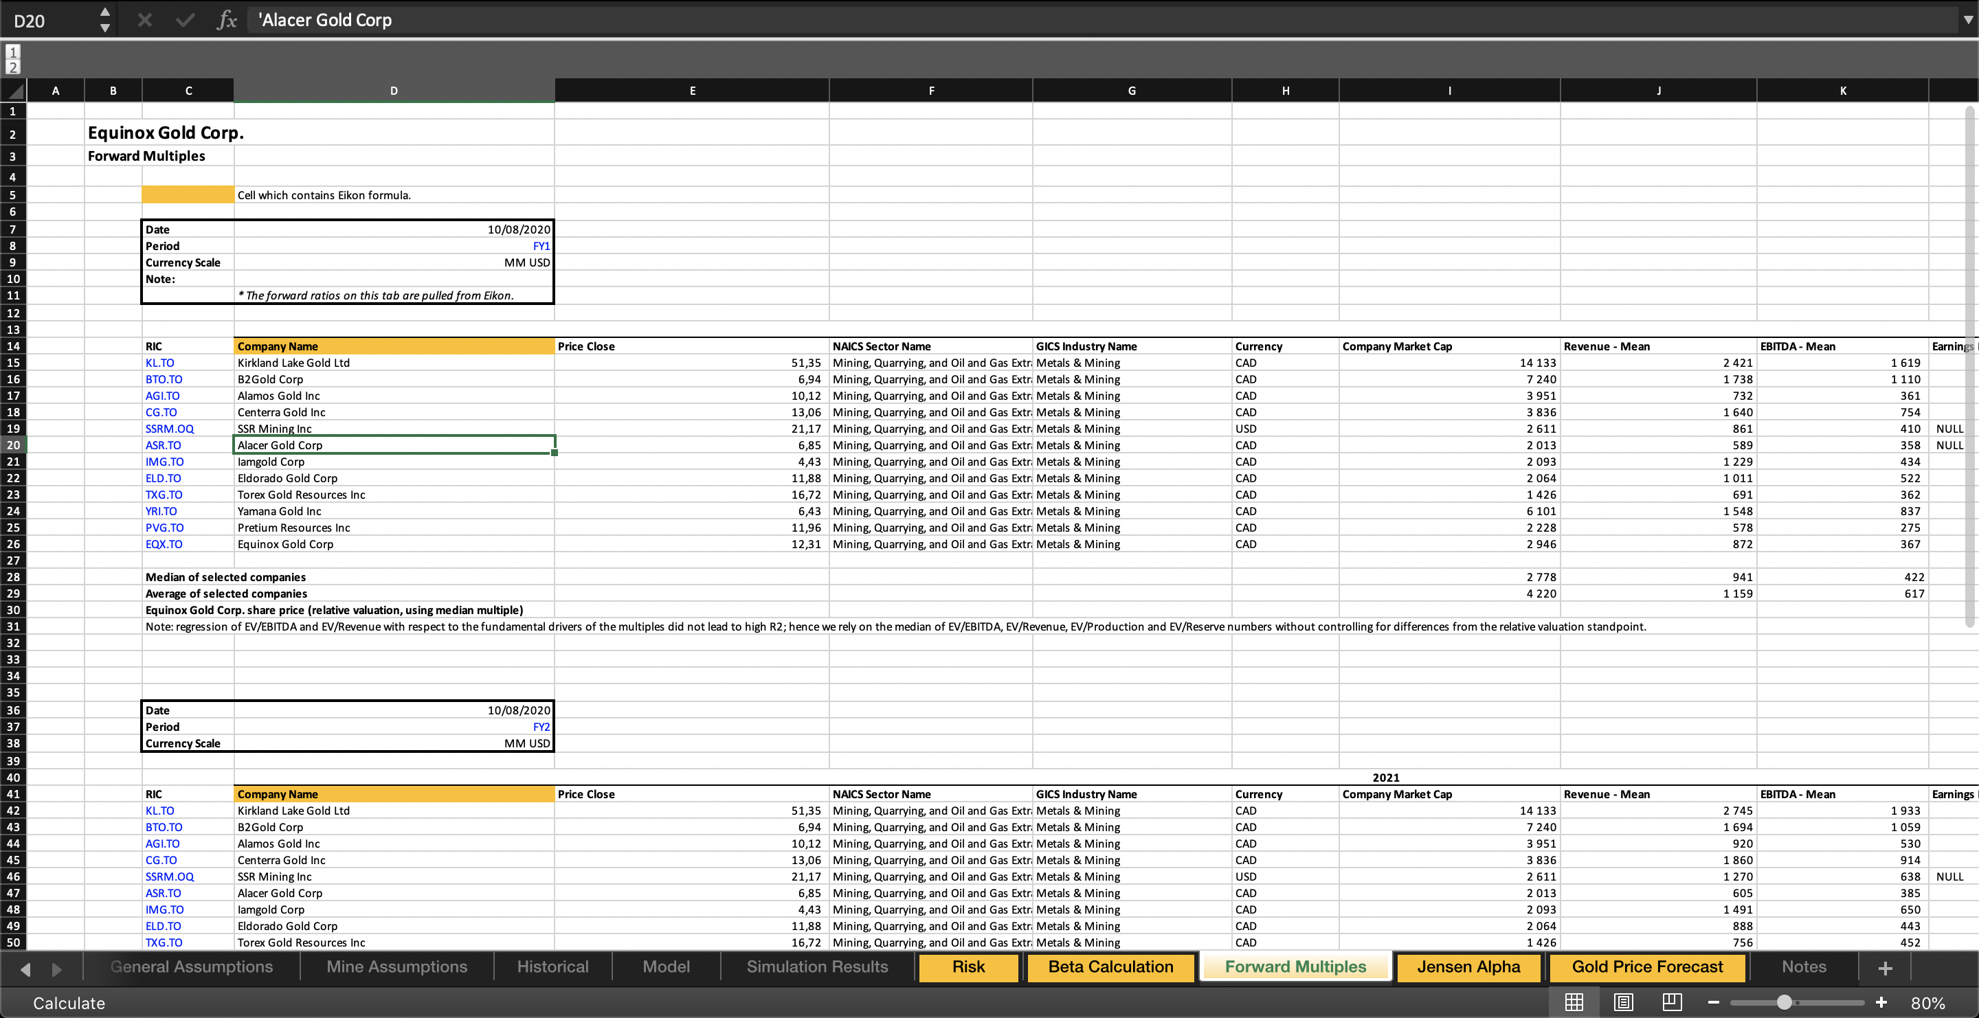
Task: Select median market cap value 2 778
Action: (1450, 577)
